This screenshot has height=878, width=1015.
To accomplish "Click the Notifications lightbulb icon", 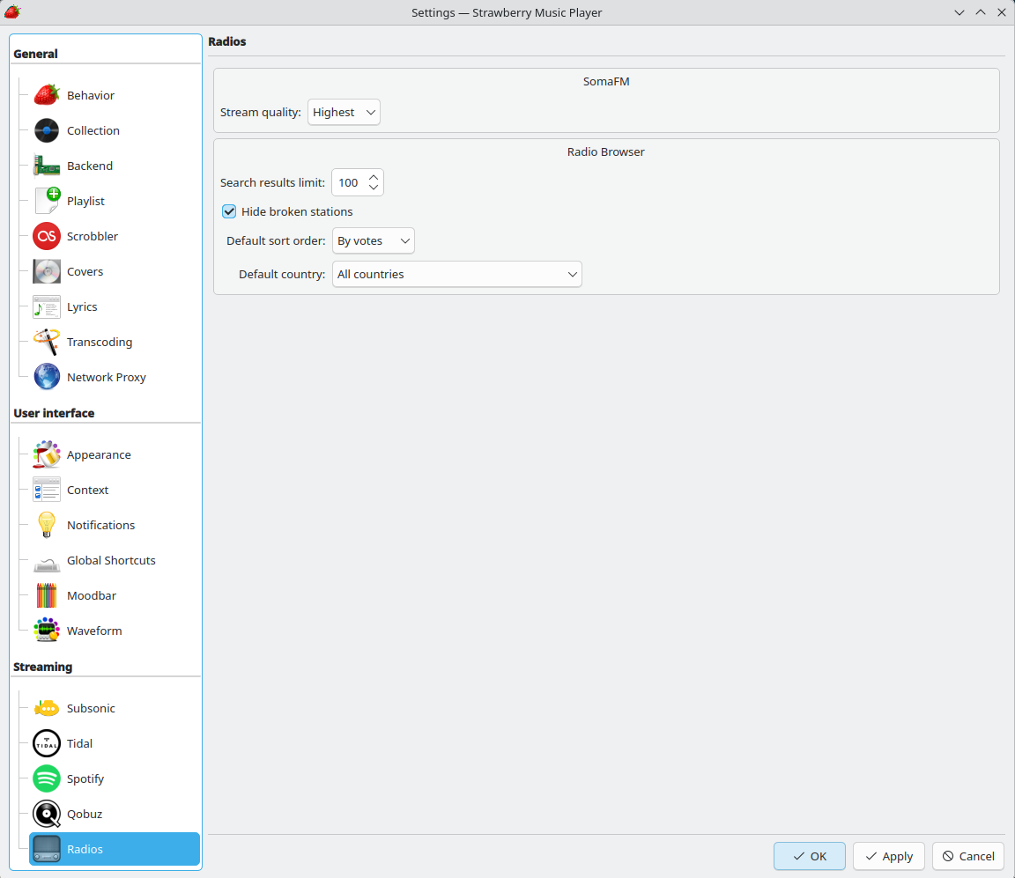I will [47, 526].
